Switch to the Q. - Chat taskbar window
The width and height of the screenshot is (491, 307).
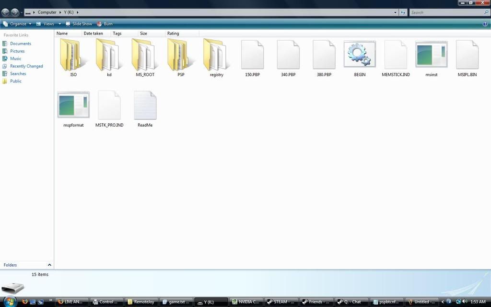351,302
